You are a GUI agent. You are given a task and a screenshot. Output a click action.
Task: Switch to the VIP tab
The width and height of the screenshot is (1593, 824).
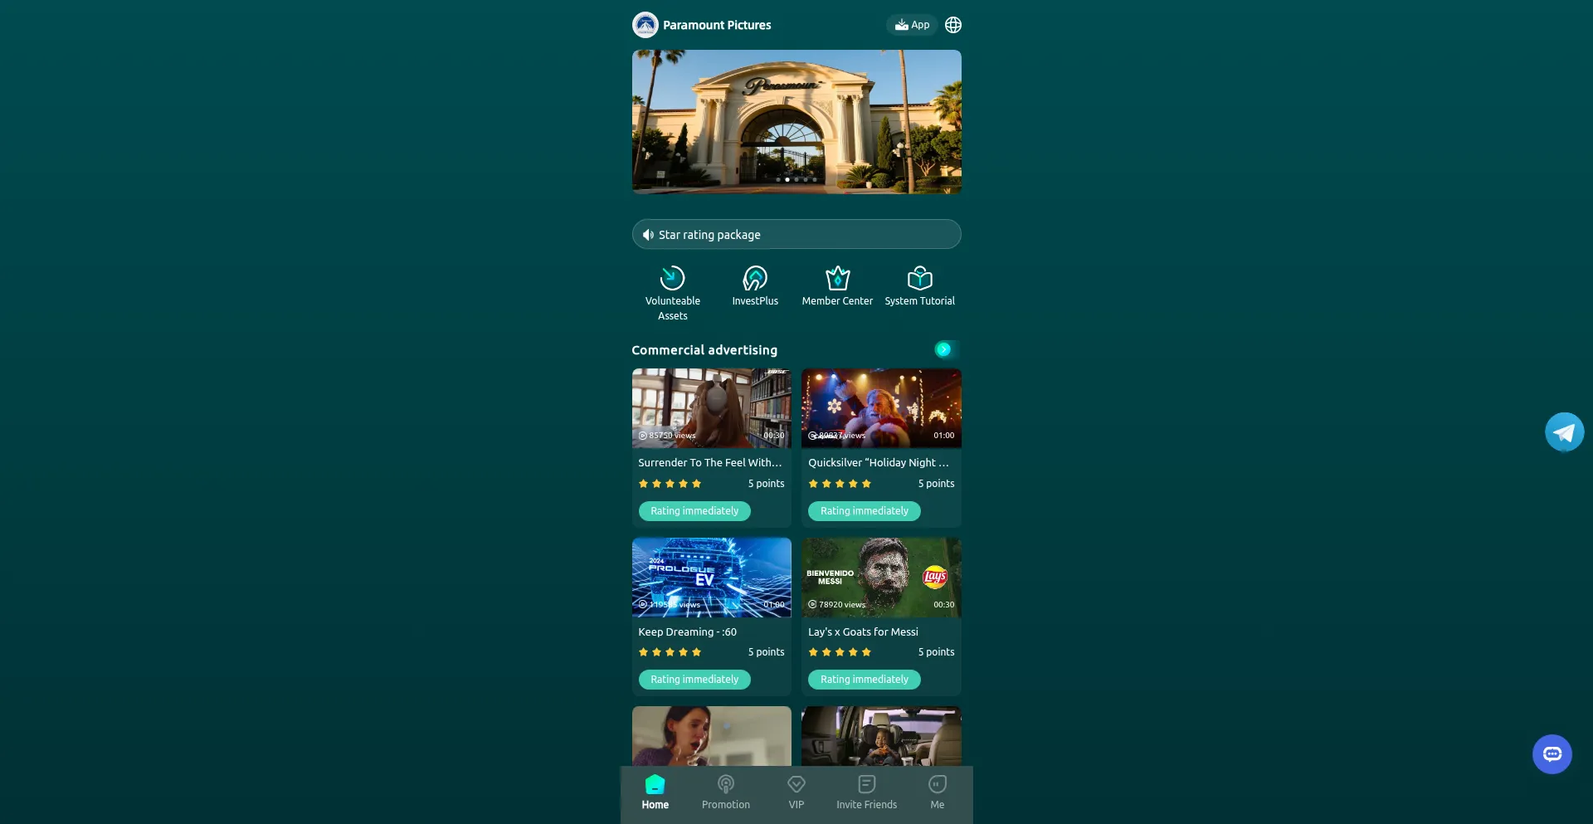click(796, 792)
